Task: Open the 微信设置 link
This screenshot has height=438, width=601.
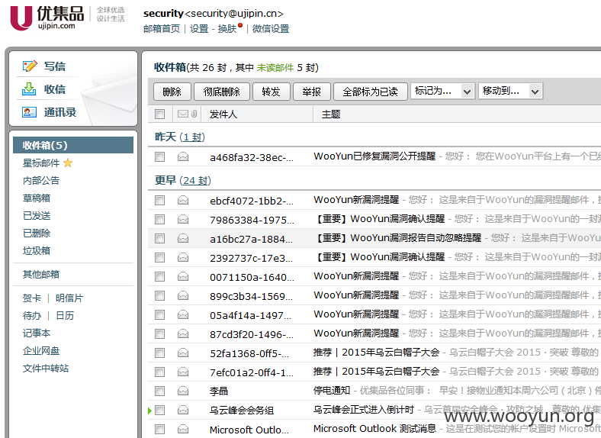Action: click(x=271, y=29)
